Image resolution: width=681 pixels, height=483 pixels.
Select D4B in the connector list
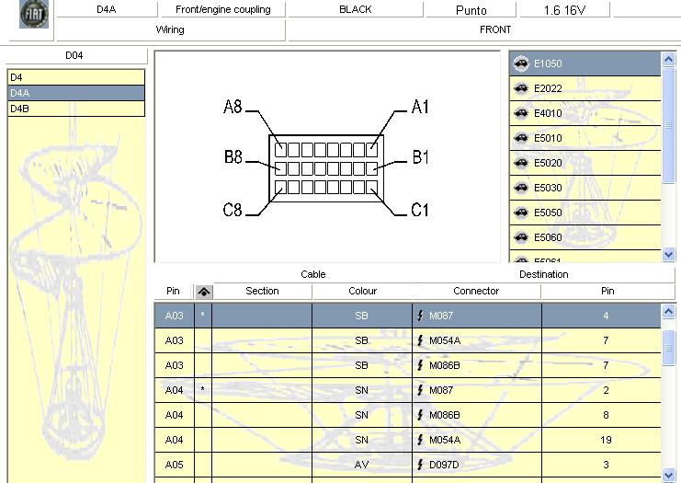(76, 109)
